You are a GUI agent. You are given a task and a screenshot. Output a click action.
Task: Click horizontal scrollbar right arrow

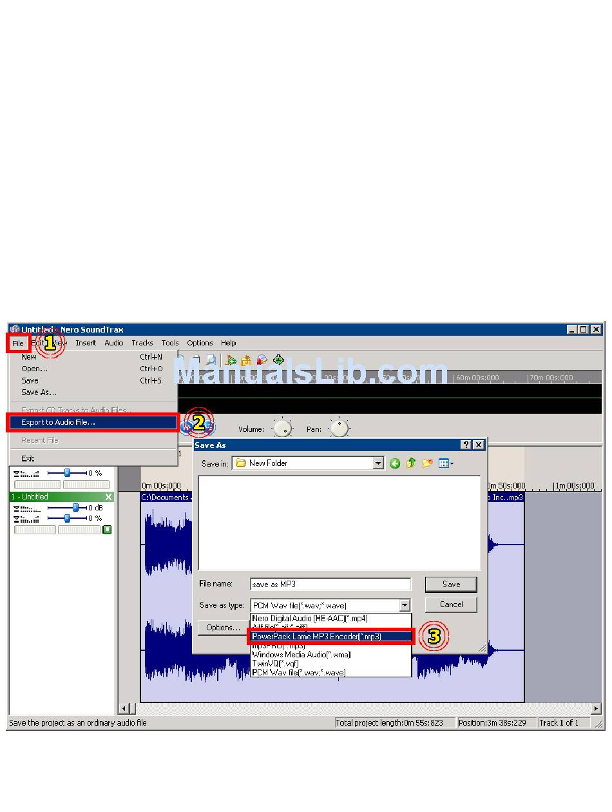597,709
